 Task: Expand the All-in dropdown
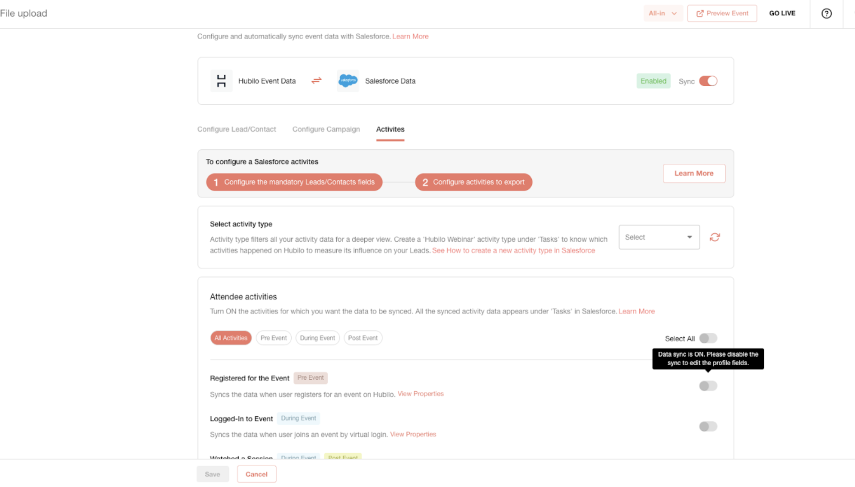click(662, 14)
